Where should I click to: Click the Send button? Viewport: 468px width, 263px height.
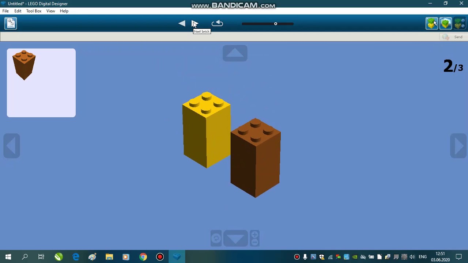point(453,37)
